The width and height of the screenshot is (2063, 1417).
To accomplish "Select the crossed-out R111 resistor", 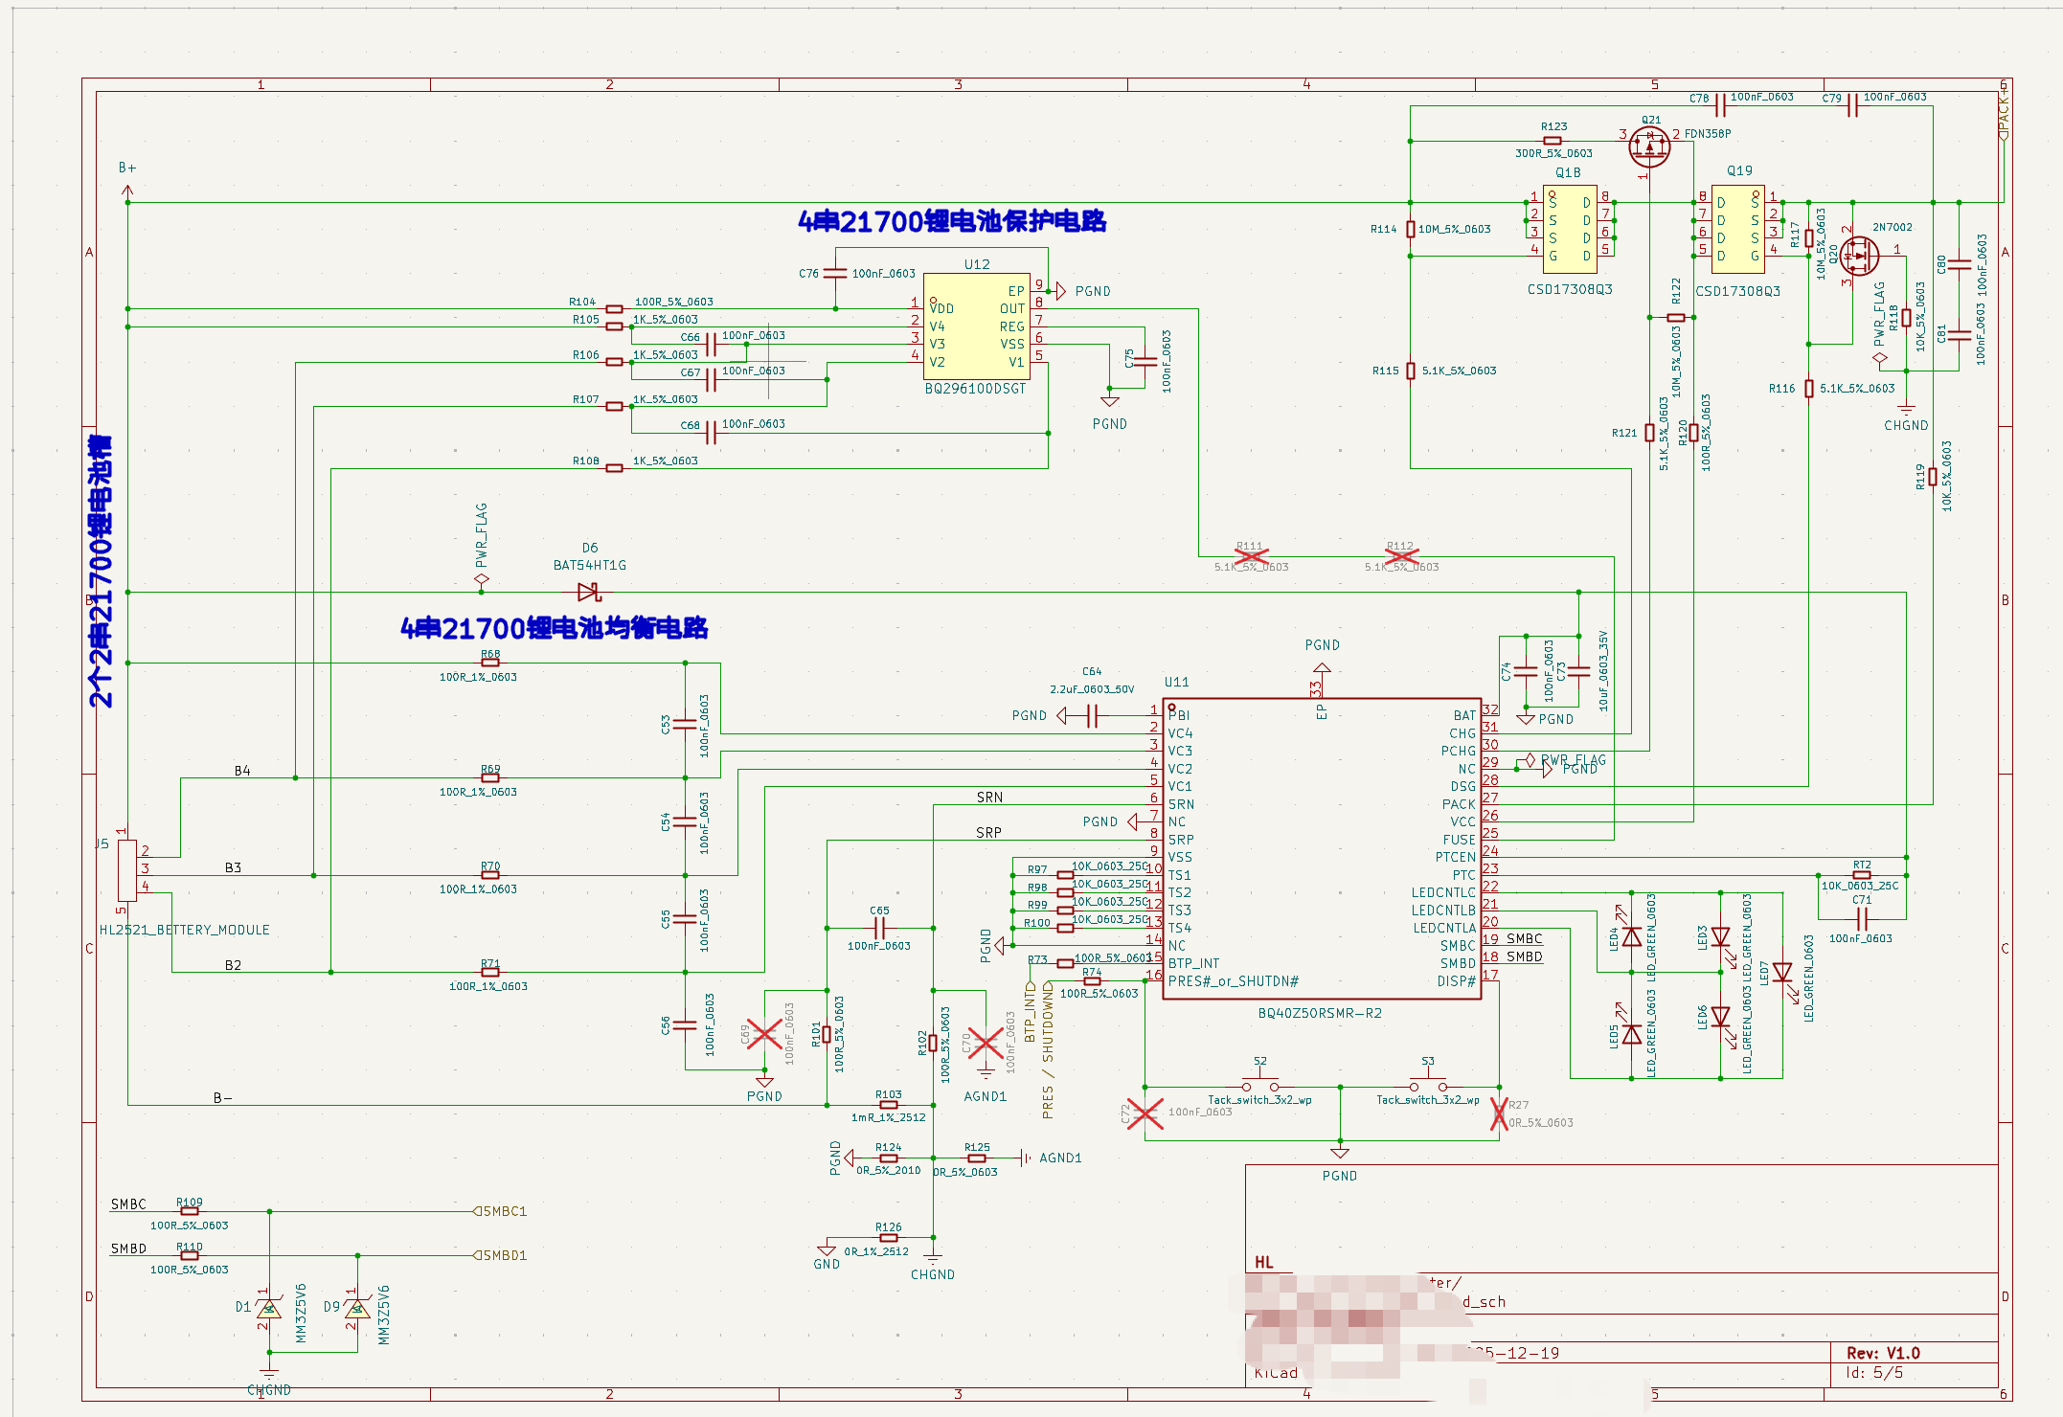I will click(1251, 555).
